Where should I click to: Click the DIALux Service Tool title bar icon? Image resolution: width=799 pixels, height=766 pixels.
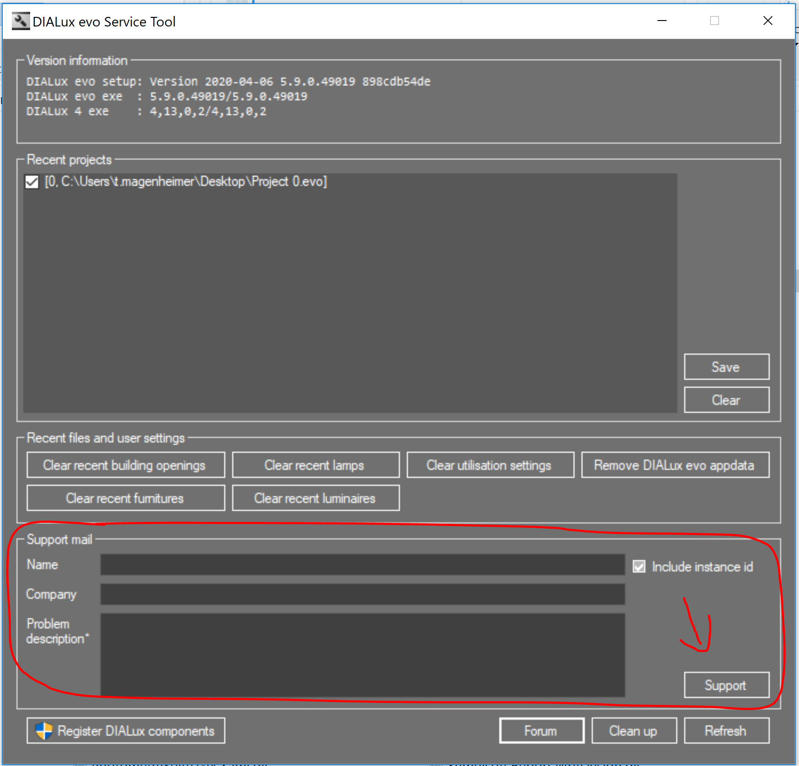point(21,21)
